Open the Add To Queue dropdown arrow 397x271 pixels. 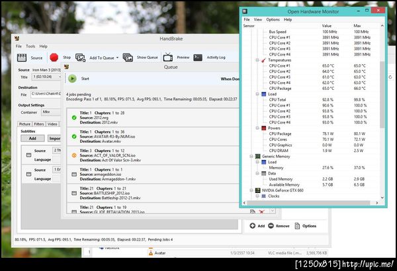click(117, 58)
